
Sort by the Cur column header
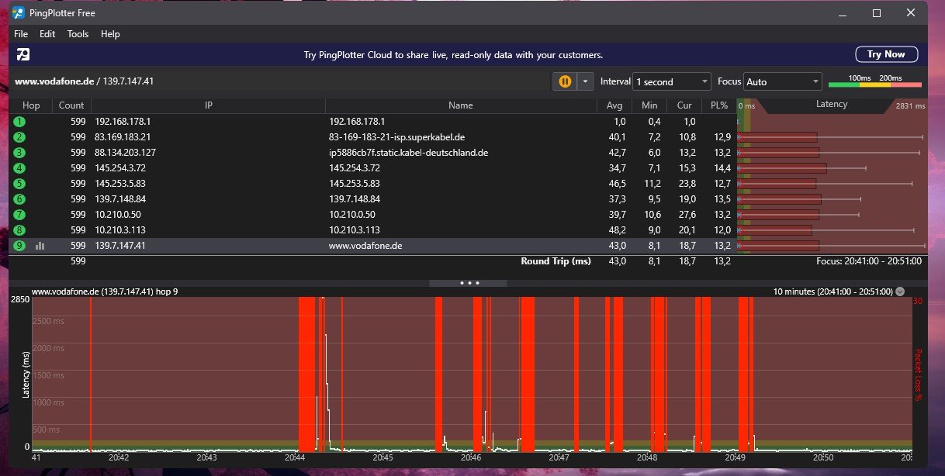[x=684, y=105]
